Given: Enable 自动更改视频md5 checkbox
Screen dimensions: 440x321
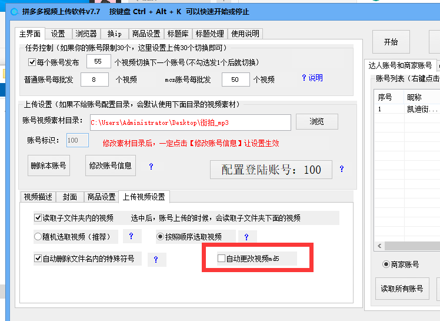Looking at the screenshot, I should click(x=221, y=259).
